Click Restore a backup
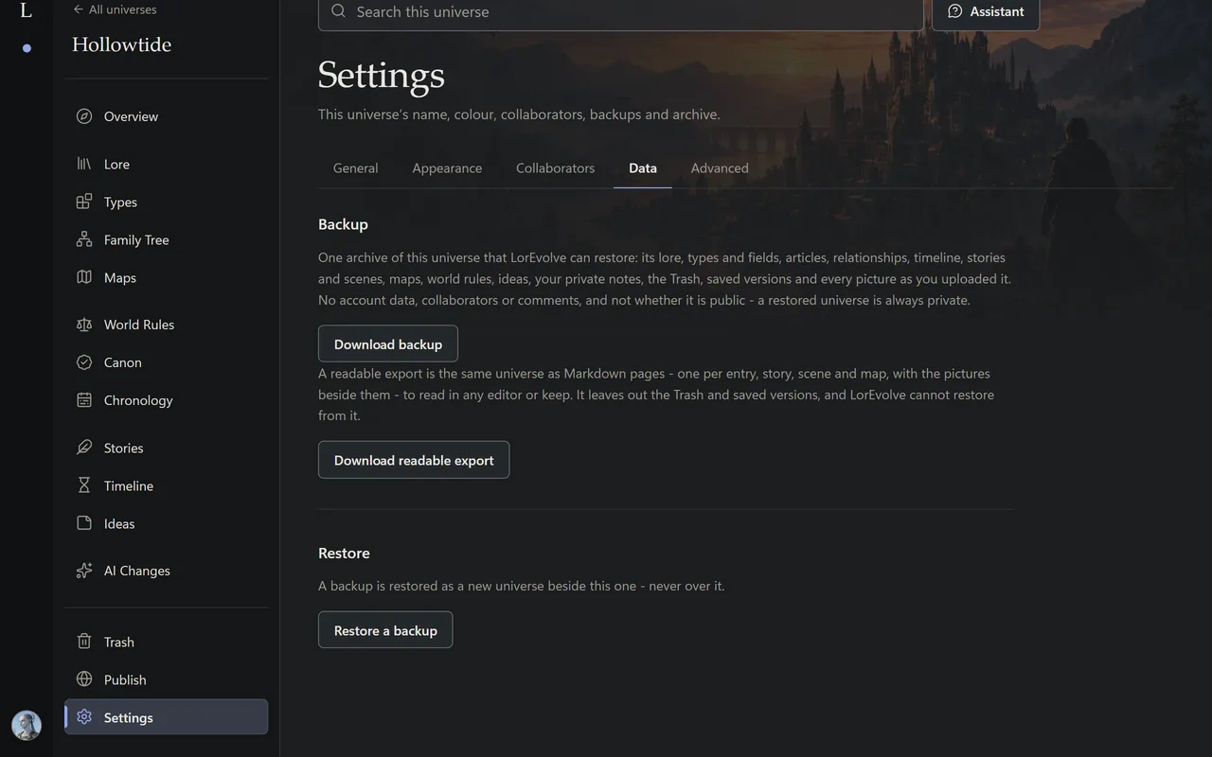This screenshot has width=1212, height=757. 385,630
